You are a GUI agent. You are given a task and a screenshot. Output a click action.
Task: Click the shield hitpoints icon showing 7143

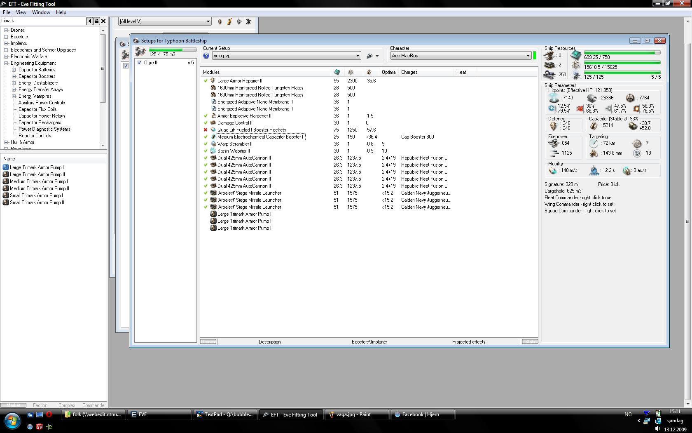pos(554,98)
